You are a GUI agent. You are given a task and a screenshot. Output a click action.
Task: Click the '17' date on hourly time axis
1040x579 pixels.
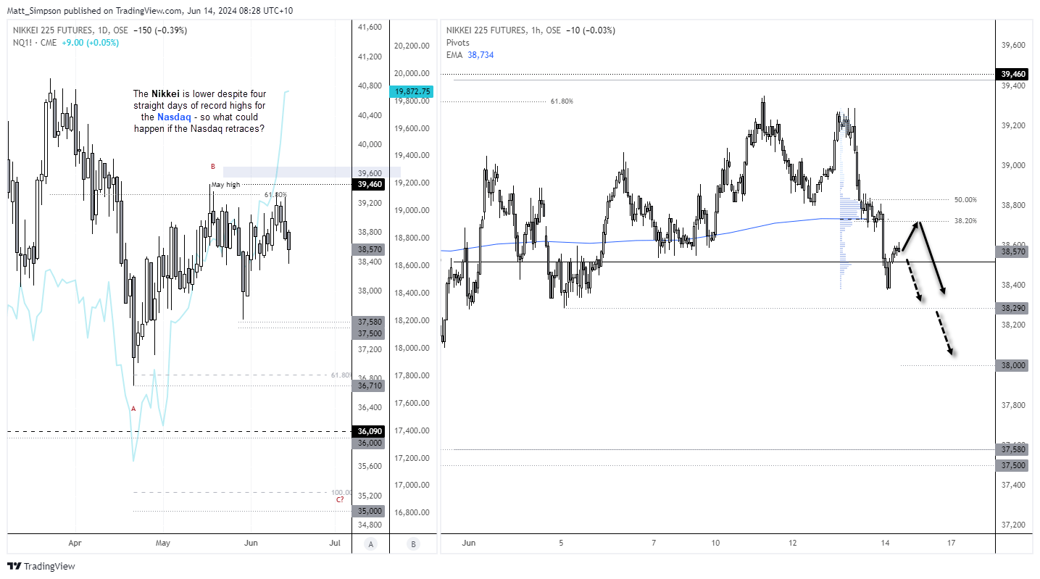[x=951, y=543]
